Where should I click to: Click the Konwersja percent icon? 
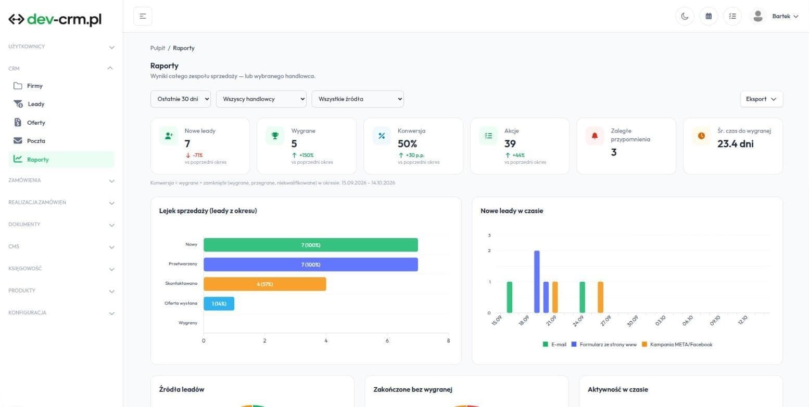(x=382, y=136)
